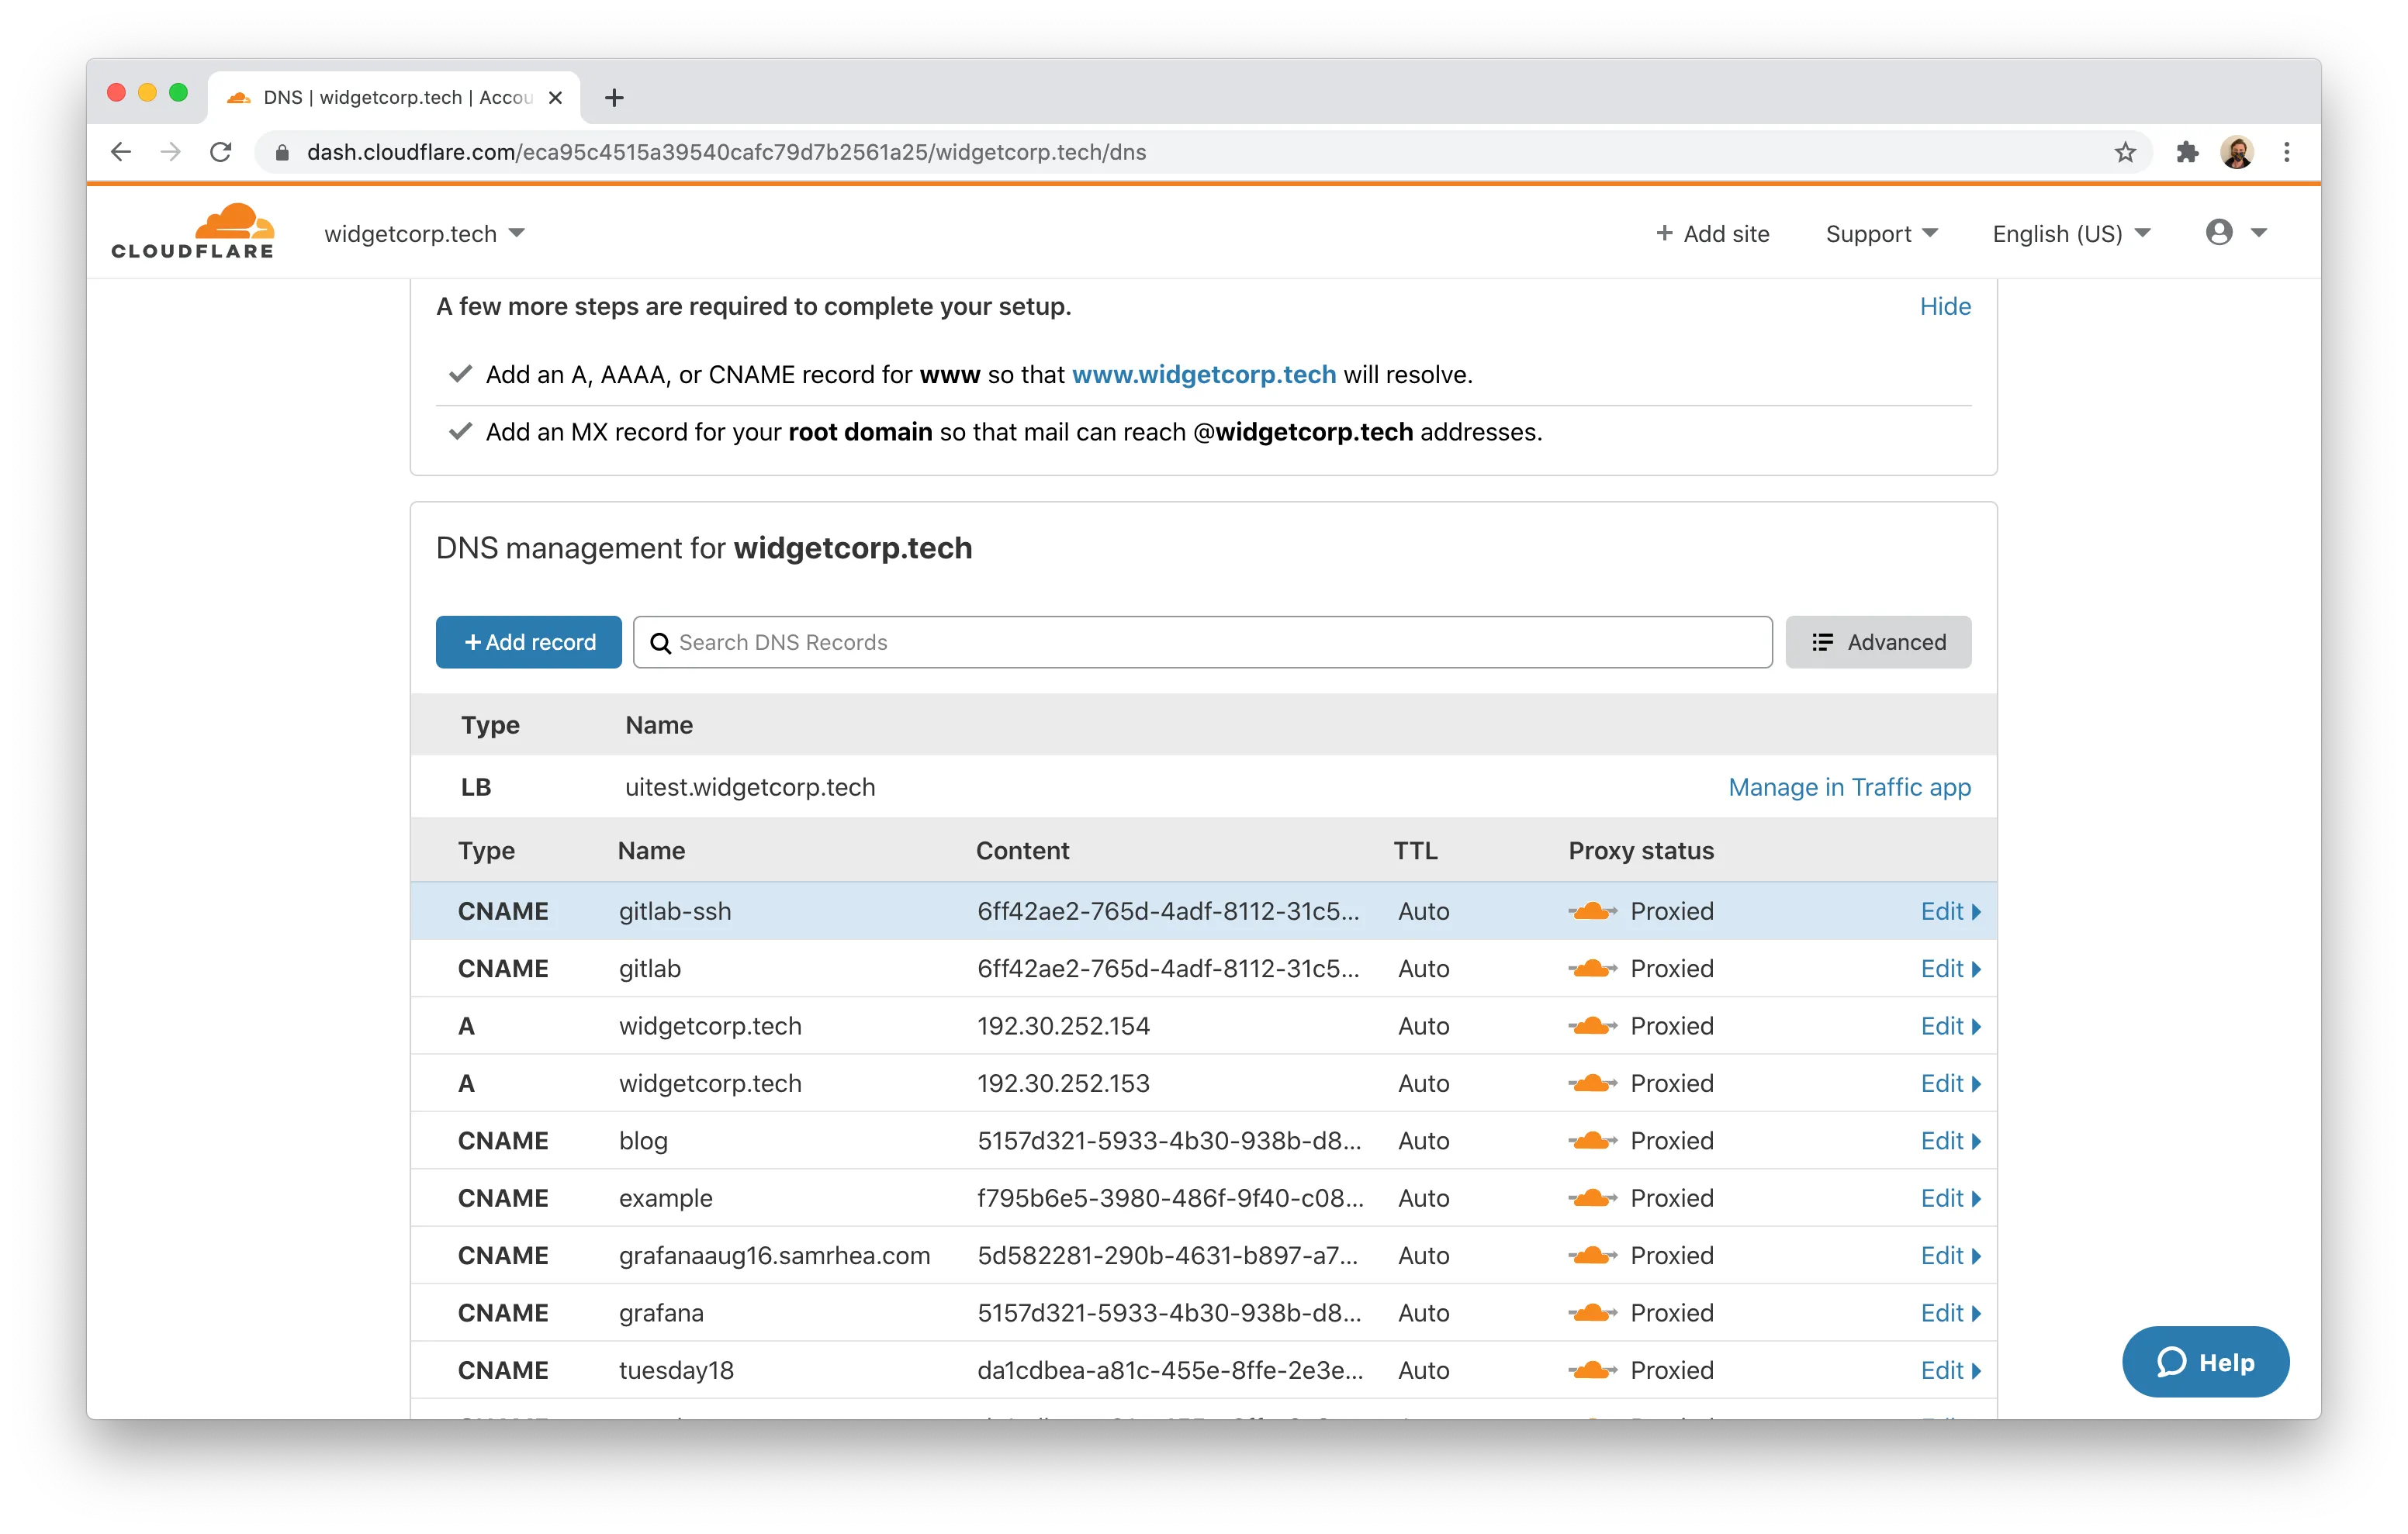The width and height of the screenshot is (2408, 1534).
Task: Click the bookmark star in address bar
Action: 2126,152
